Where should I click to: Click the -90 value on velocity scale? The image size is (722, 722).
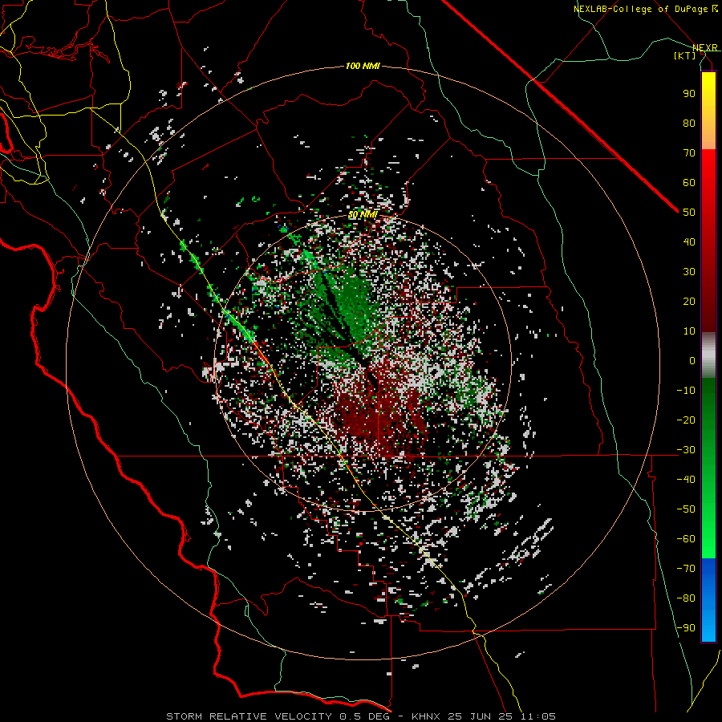pyautogui.click(x=686, y=628)
